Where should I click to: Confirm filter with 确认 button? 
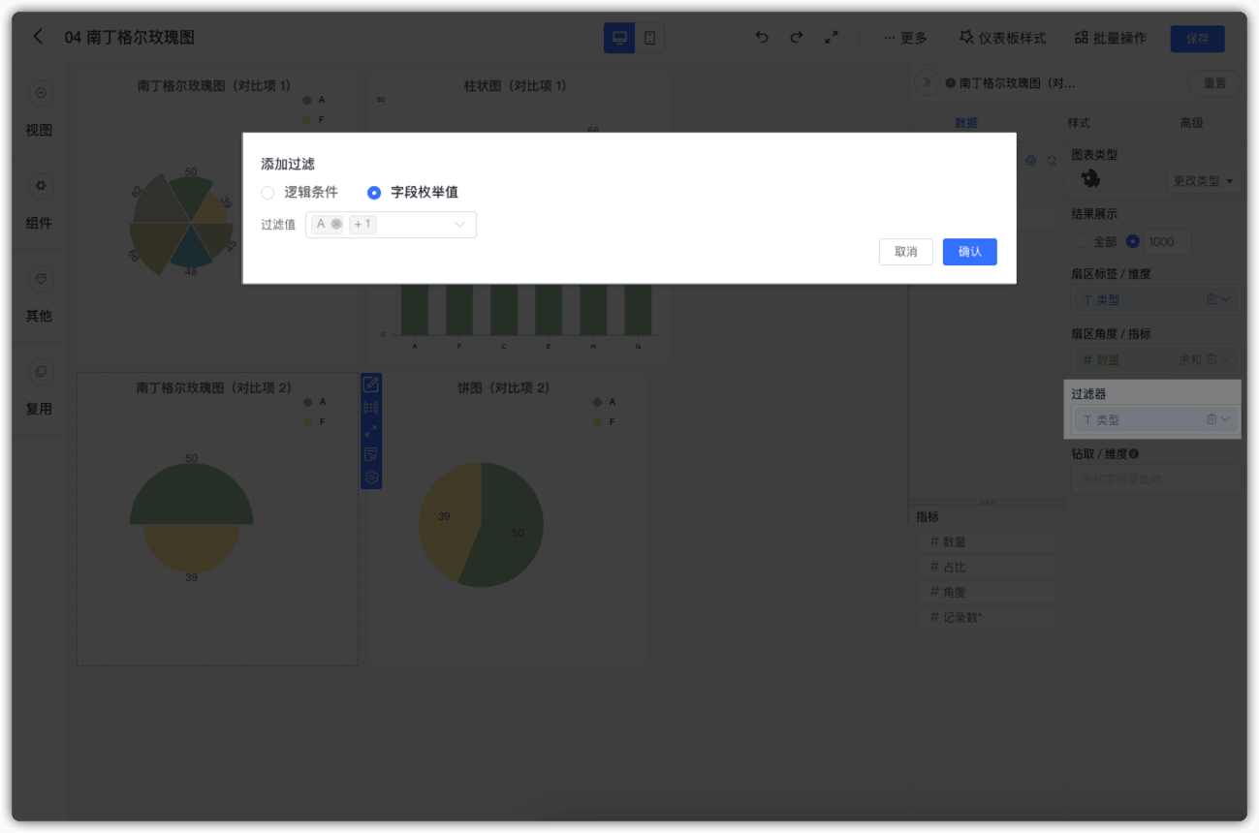click(969, 252)
